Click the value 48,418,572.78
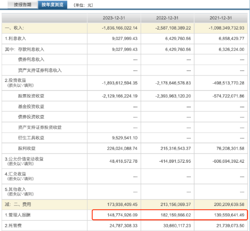 123,161
